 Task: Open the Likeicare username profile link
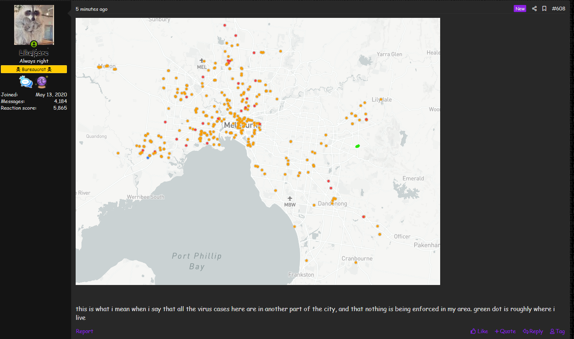pos(34,53)
